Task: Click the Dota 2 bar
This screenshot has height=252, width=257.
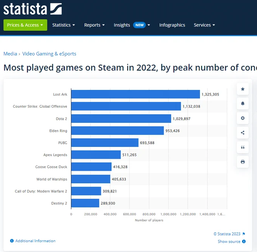Action: [121, 119]
